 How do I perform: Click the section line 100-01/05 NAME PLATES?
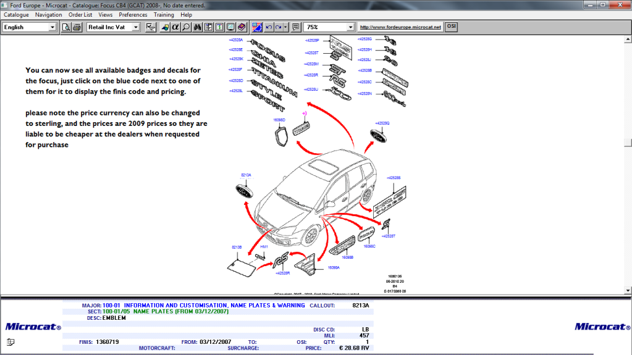click(x=165, y=312)
